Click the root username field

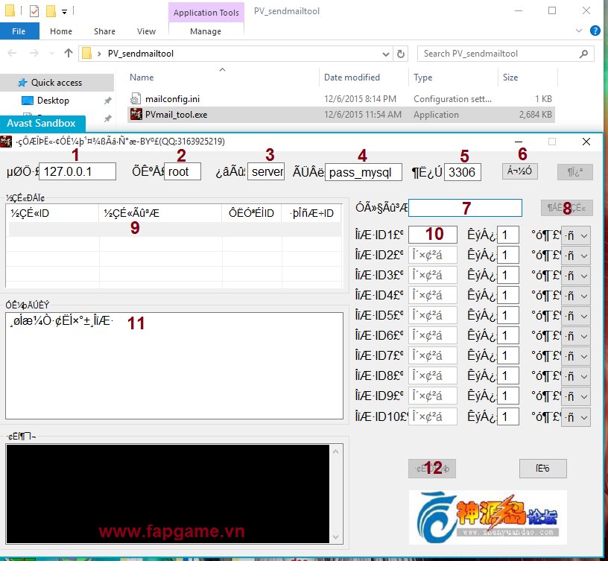point(183,171)
